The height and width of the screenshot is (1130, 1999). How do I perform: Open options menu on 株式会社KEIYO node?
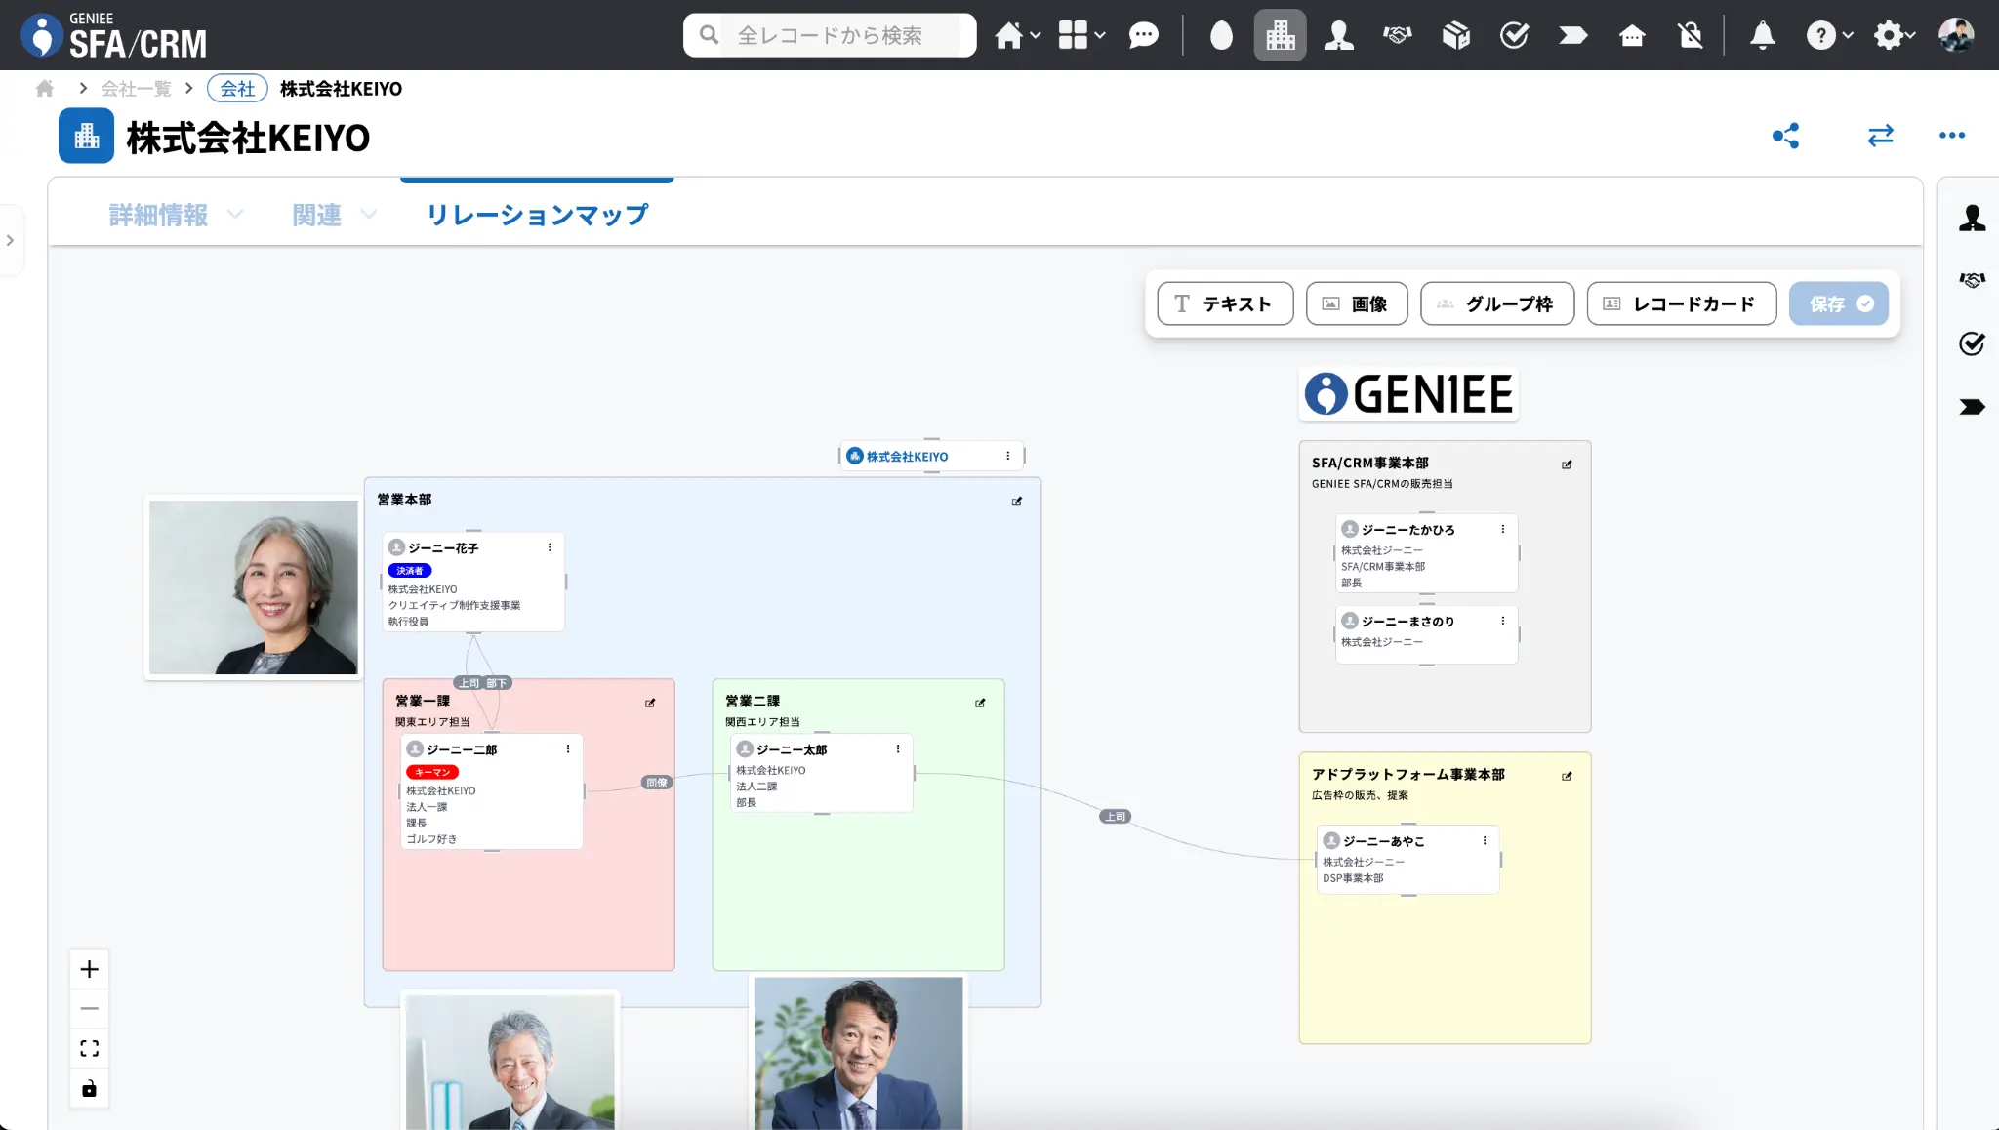point(1008,456)
